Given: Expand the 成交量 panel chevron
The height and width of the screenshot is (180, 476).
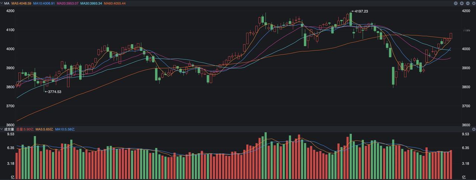Looking at the screenshot, I should [x=2, y=129].
